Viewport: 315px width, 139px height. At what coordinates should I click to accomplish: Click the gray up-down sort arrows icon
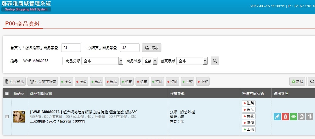pyautogui.click(x=310, y=117)
